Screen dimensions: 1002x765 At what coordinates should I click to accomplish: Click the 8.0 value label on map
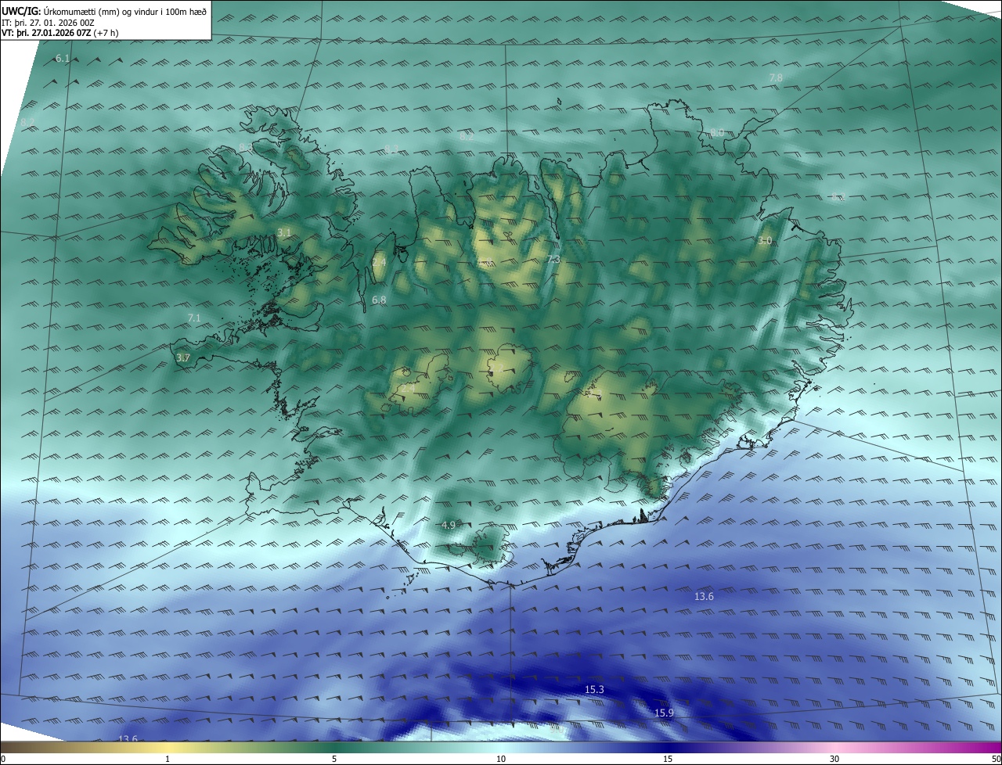point(717,132)
